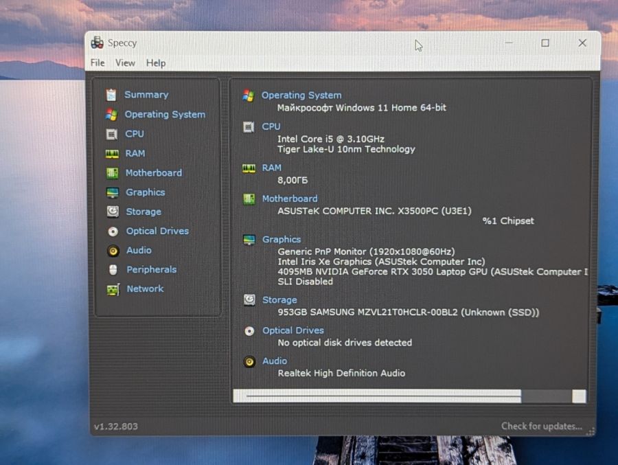
Task: Click the RAM stick icon in sidebar
Action: 112,154
